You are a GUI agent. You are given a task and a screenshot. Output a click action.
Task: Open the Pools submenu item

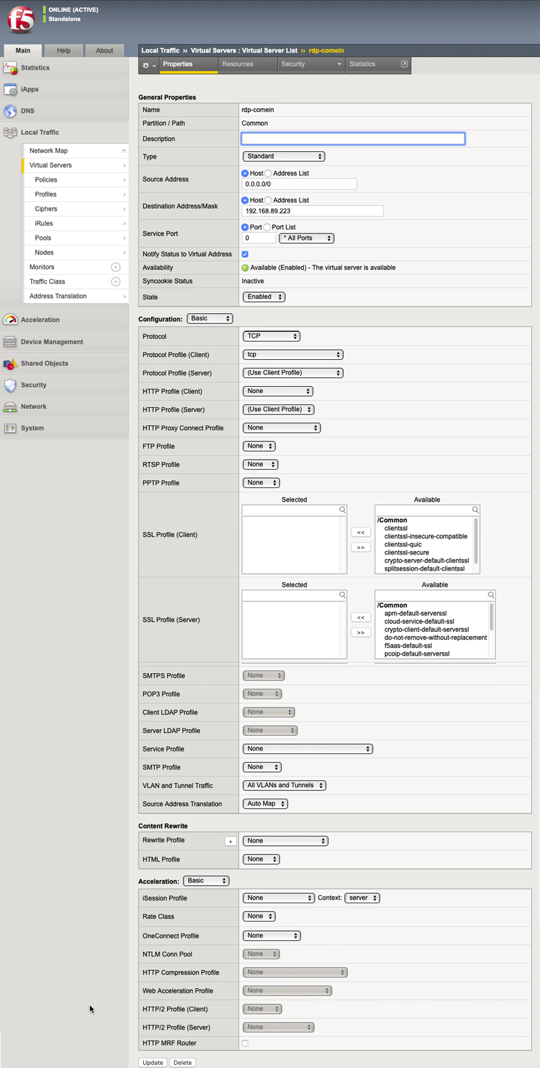[75, 238]
